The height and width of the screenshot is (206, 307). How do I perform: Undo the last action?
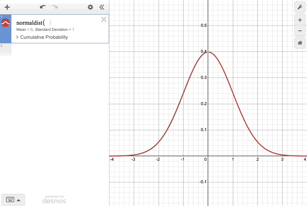[x=43, y=7]
